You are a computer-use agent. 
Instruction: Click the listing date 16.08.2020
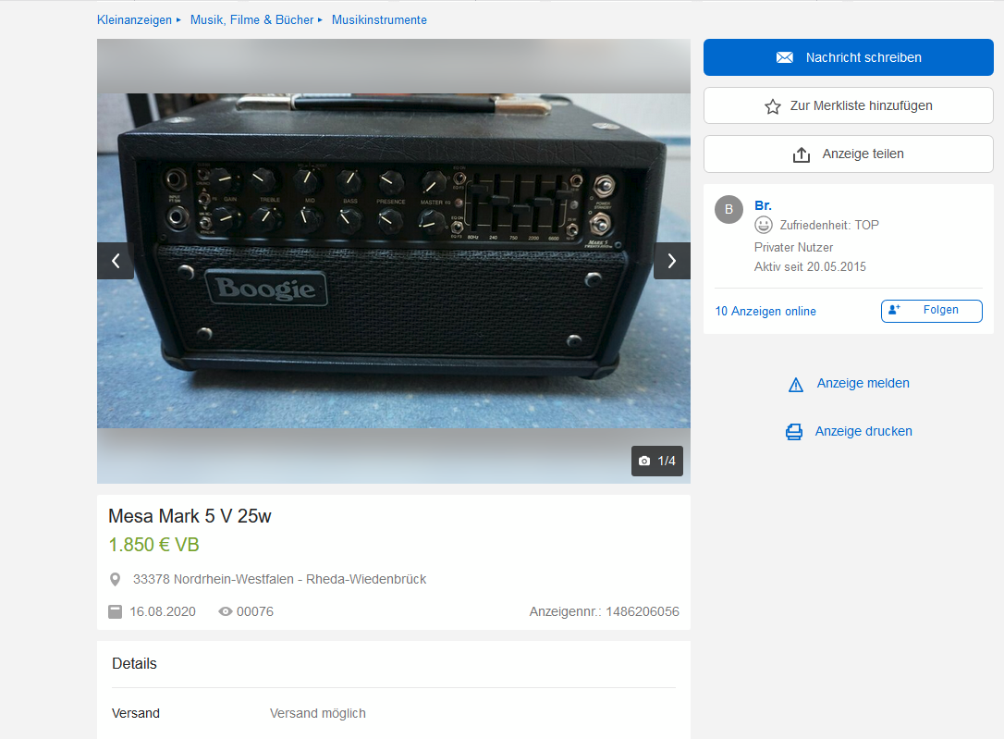click(x=163, y=611)
